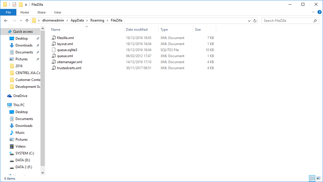Click AppData in the address path
This screenshot has width=323, height=182.
(x=77, y=20)
